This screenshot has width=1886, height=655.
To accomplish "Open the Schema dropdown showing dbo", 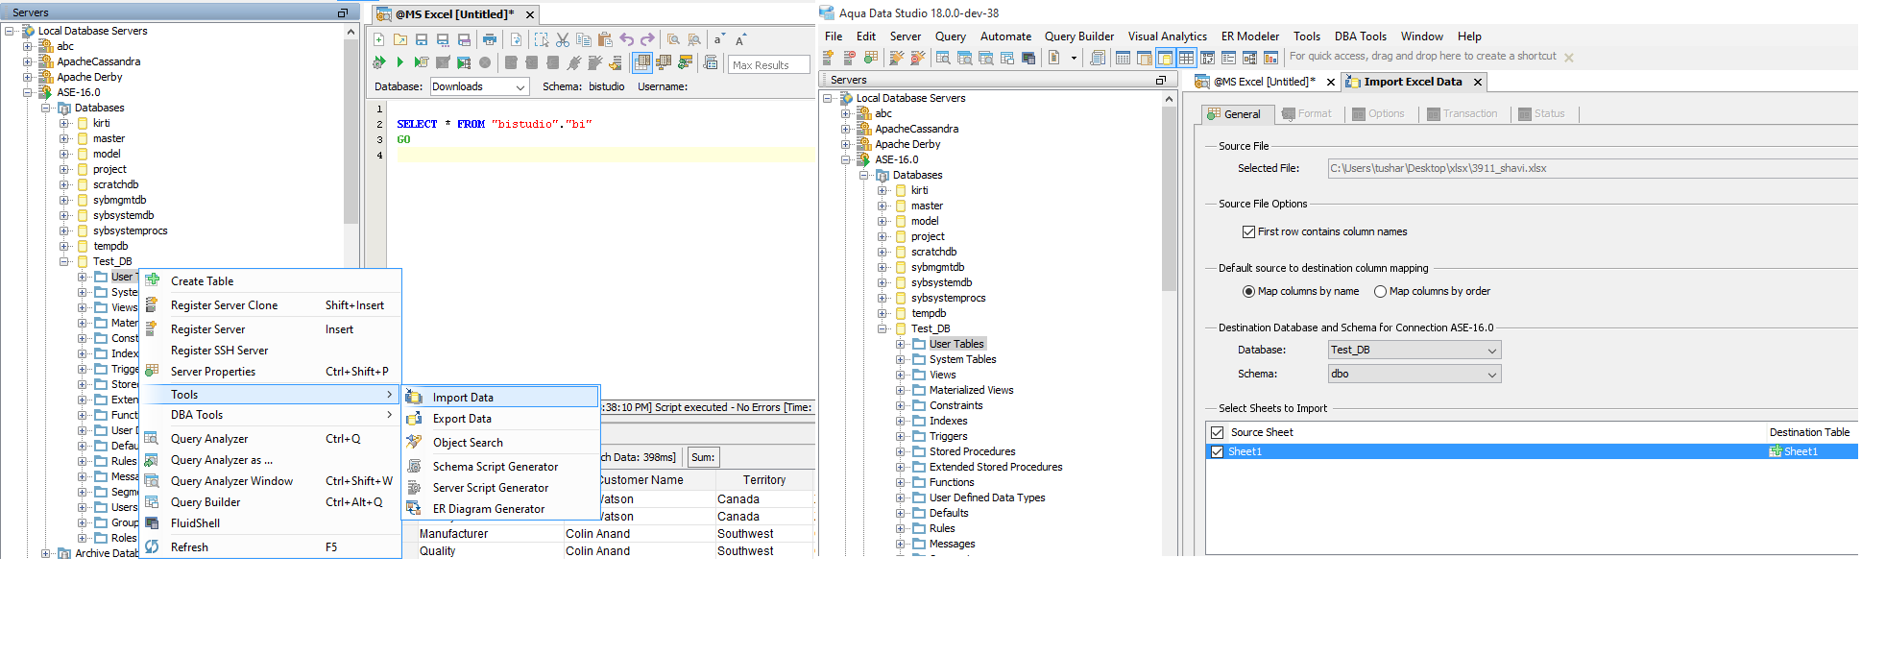I will click(1414, 374).
